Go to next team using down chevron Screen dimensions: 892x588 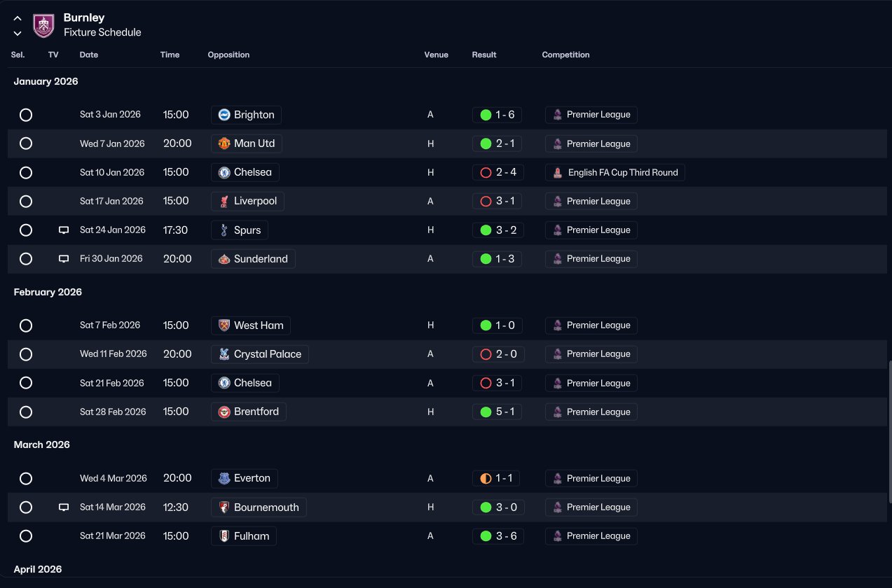[18, 33]
